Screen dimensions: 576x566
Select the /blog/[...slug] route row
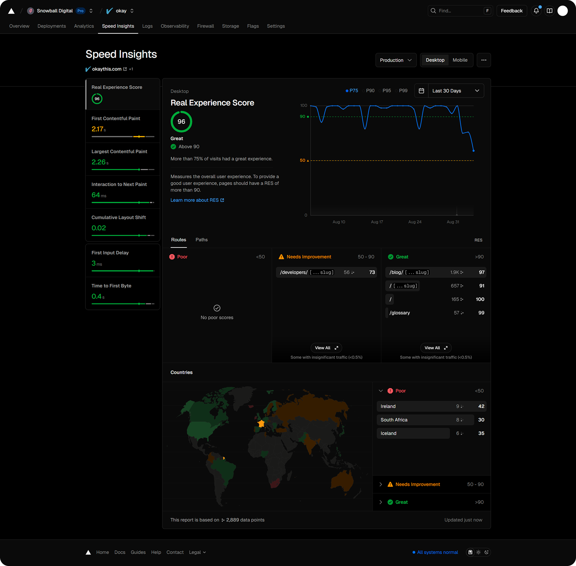(x=436, y=272)
